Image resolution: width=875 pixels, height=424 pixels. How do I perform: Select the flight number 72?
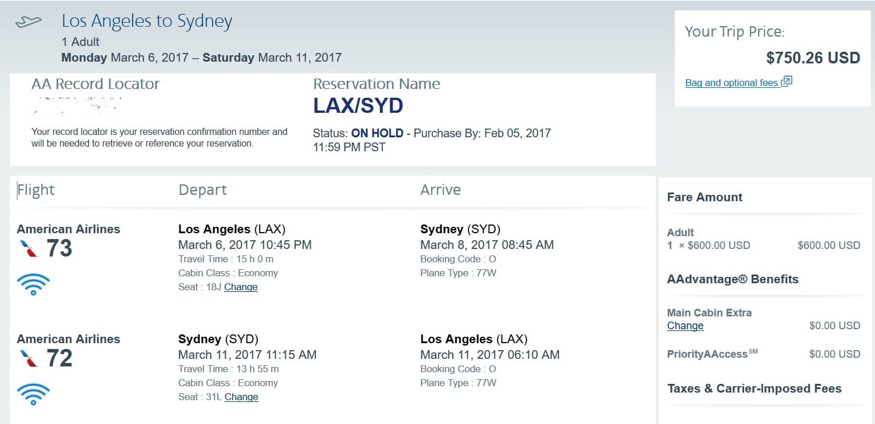pyautogui.click(x=59, y=358)
